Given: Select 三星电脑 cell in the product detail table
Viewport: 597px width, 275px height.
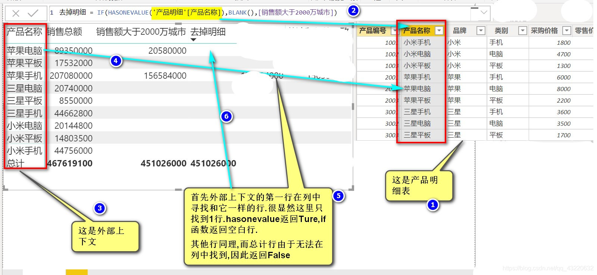Looking at the screenshot, I should pos(417,124).
